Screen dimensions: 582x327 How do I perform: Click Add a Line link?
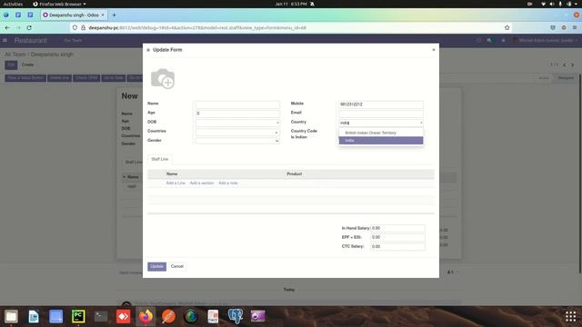pyautogui.click(x=176, y=183)
